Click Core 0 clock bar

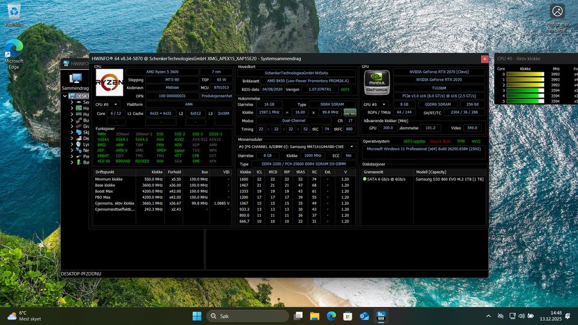pos(525,75)
